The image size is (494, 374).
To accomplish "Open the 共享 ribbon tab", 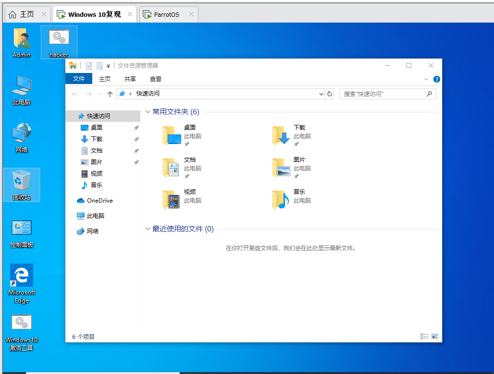I will (x=130, y=79).
